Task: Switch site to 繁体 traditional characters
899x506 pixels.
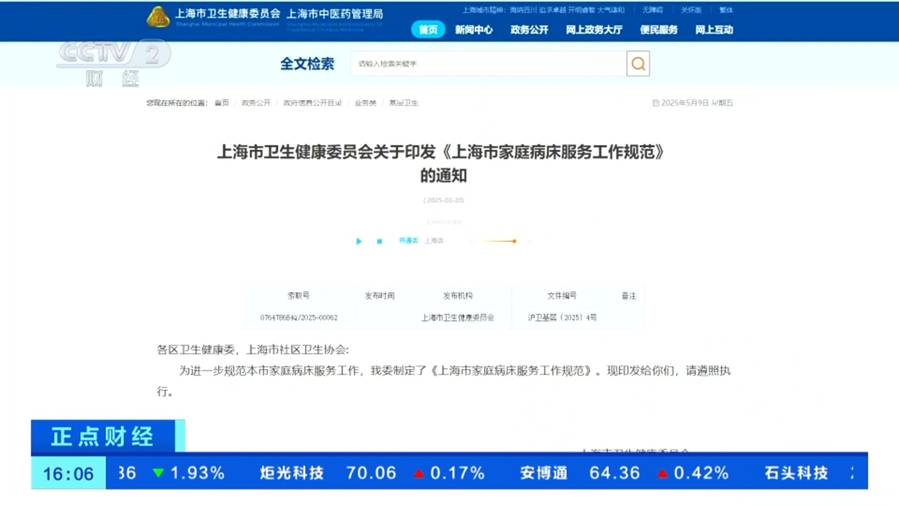Action: (726, 10)
